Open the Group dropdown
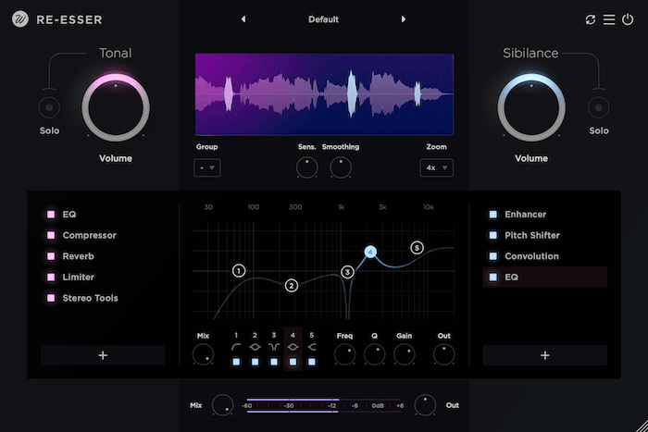The width and height of the screenshot is (648, 432). 207,167
